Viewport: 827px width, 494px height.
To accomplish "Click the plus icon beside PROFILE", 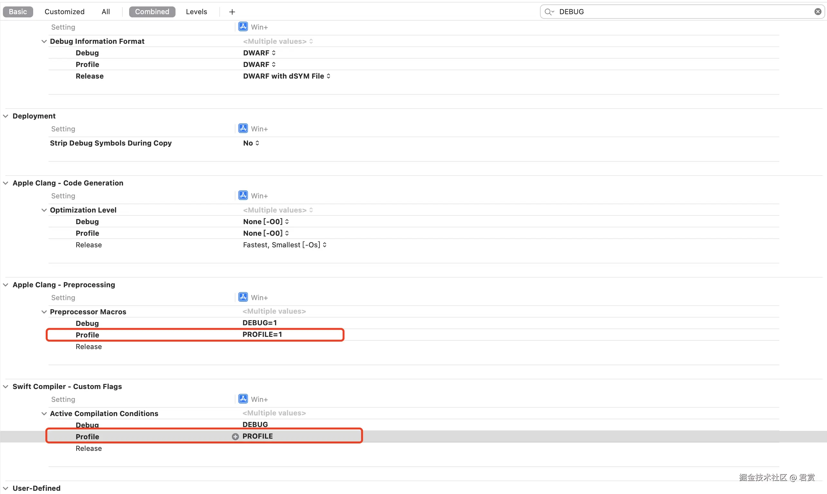I will coord(235,436).
